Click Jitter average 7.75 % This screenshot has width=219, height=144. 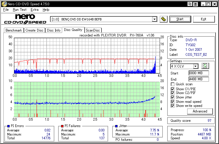pos(155,130)
